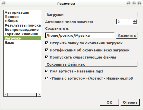Image resolution: width=143 pixels, height=110 pixels.
Task: Select the highlighted Загрузки list item
Action: point(22,38)
